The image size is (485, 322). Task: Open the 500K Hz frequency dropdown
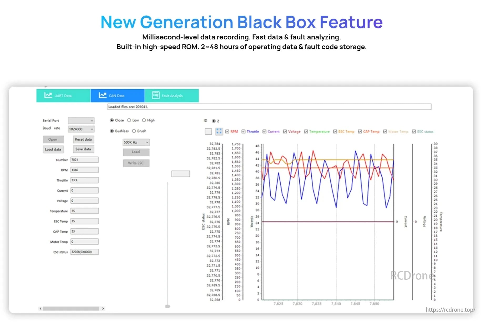[x=136, y=142]
